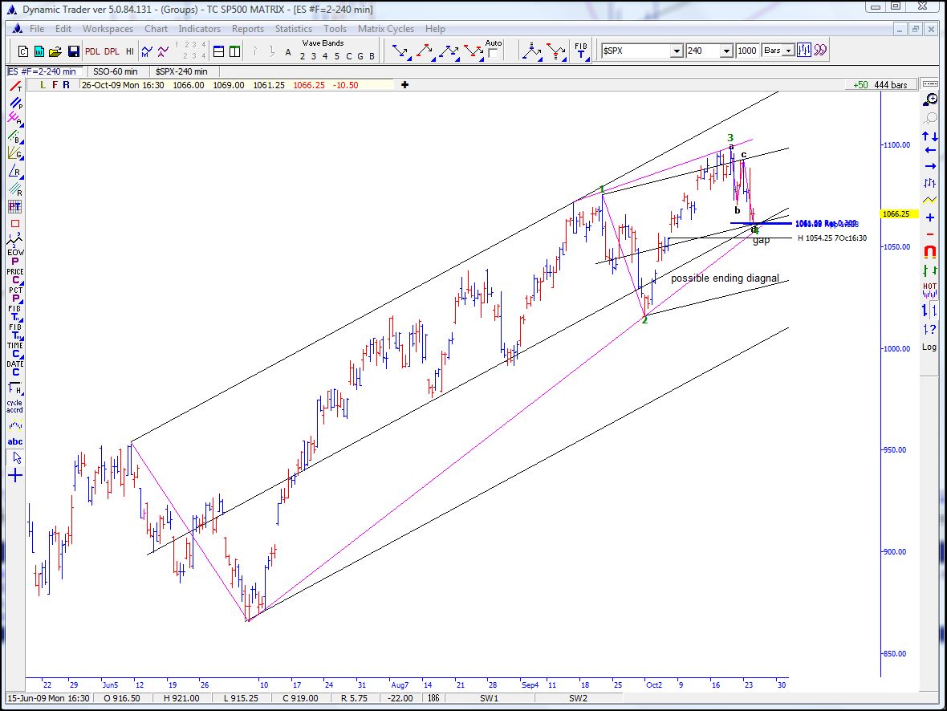
Task: Pick the red rectangle drawing tool
Action: point(15,224)
